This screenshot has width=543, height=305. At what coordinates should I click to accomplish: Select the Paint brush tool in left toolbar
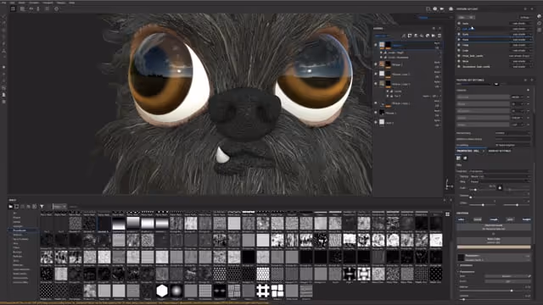point(3,17)
